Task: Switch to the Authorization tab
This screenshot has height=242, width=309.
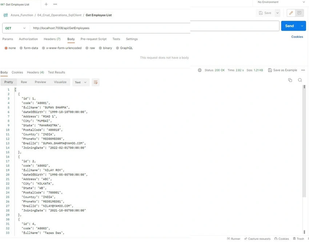Action: pyautogui.click(x=28, y=39)
